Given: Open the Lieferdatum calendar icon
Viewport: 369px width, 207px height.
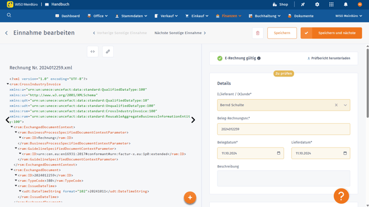Looking at the screenshot, I should (345, 153).
